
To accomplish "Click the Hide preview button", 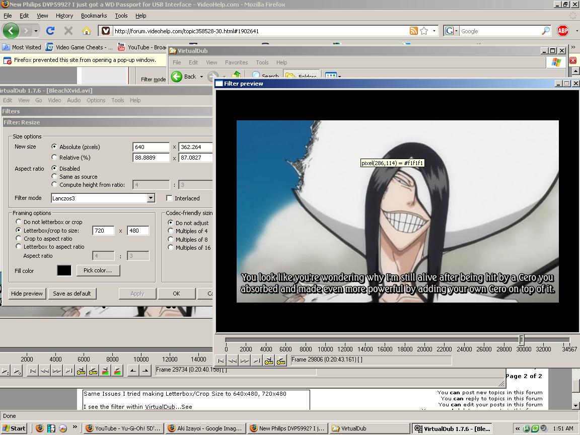I will coord(27,294).
